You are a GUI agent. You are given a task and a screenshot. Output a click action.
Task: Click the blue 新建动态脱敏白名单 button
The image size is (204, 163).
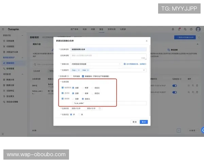(x=185, y=37)
